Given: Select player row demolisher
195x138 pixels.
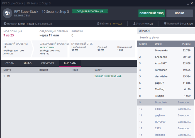Looking at the screenshot, I should click(x=165, y=76).
